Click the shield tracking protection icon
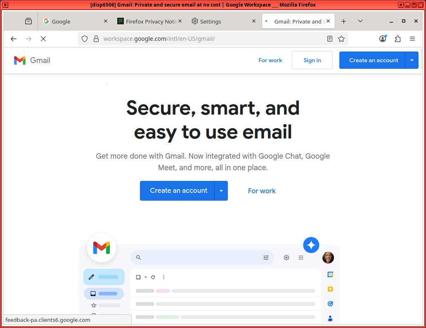This screenshot has width=426, height=328. (x=85, y=39)
